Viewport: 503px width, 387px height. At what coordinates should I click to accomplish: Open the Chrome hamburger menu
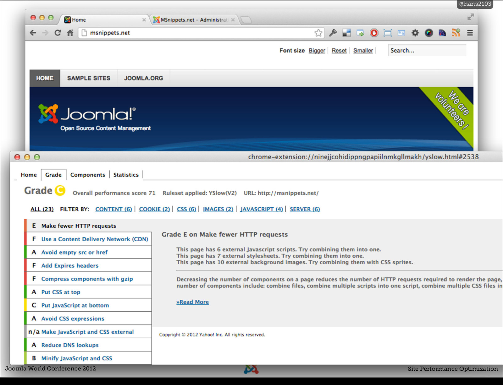(470, 33)
